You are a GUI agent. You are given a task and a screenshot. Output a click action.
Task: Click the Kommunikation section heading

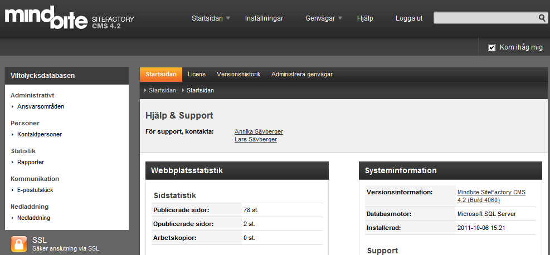point(35,179)
